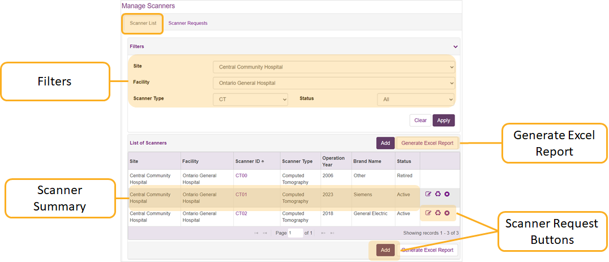This screenshot has height=262, width=609.
Task: Open the Status filter dropdown
Action: [416, 100]
